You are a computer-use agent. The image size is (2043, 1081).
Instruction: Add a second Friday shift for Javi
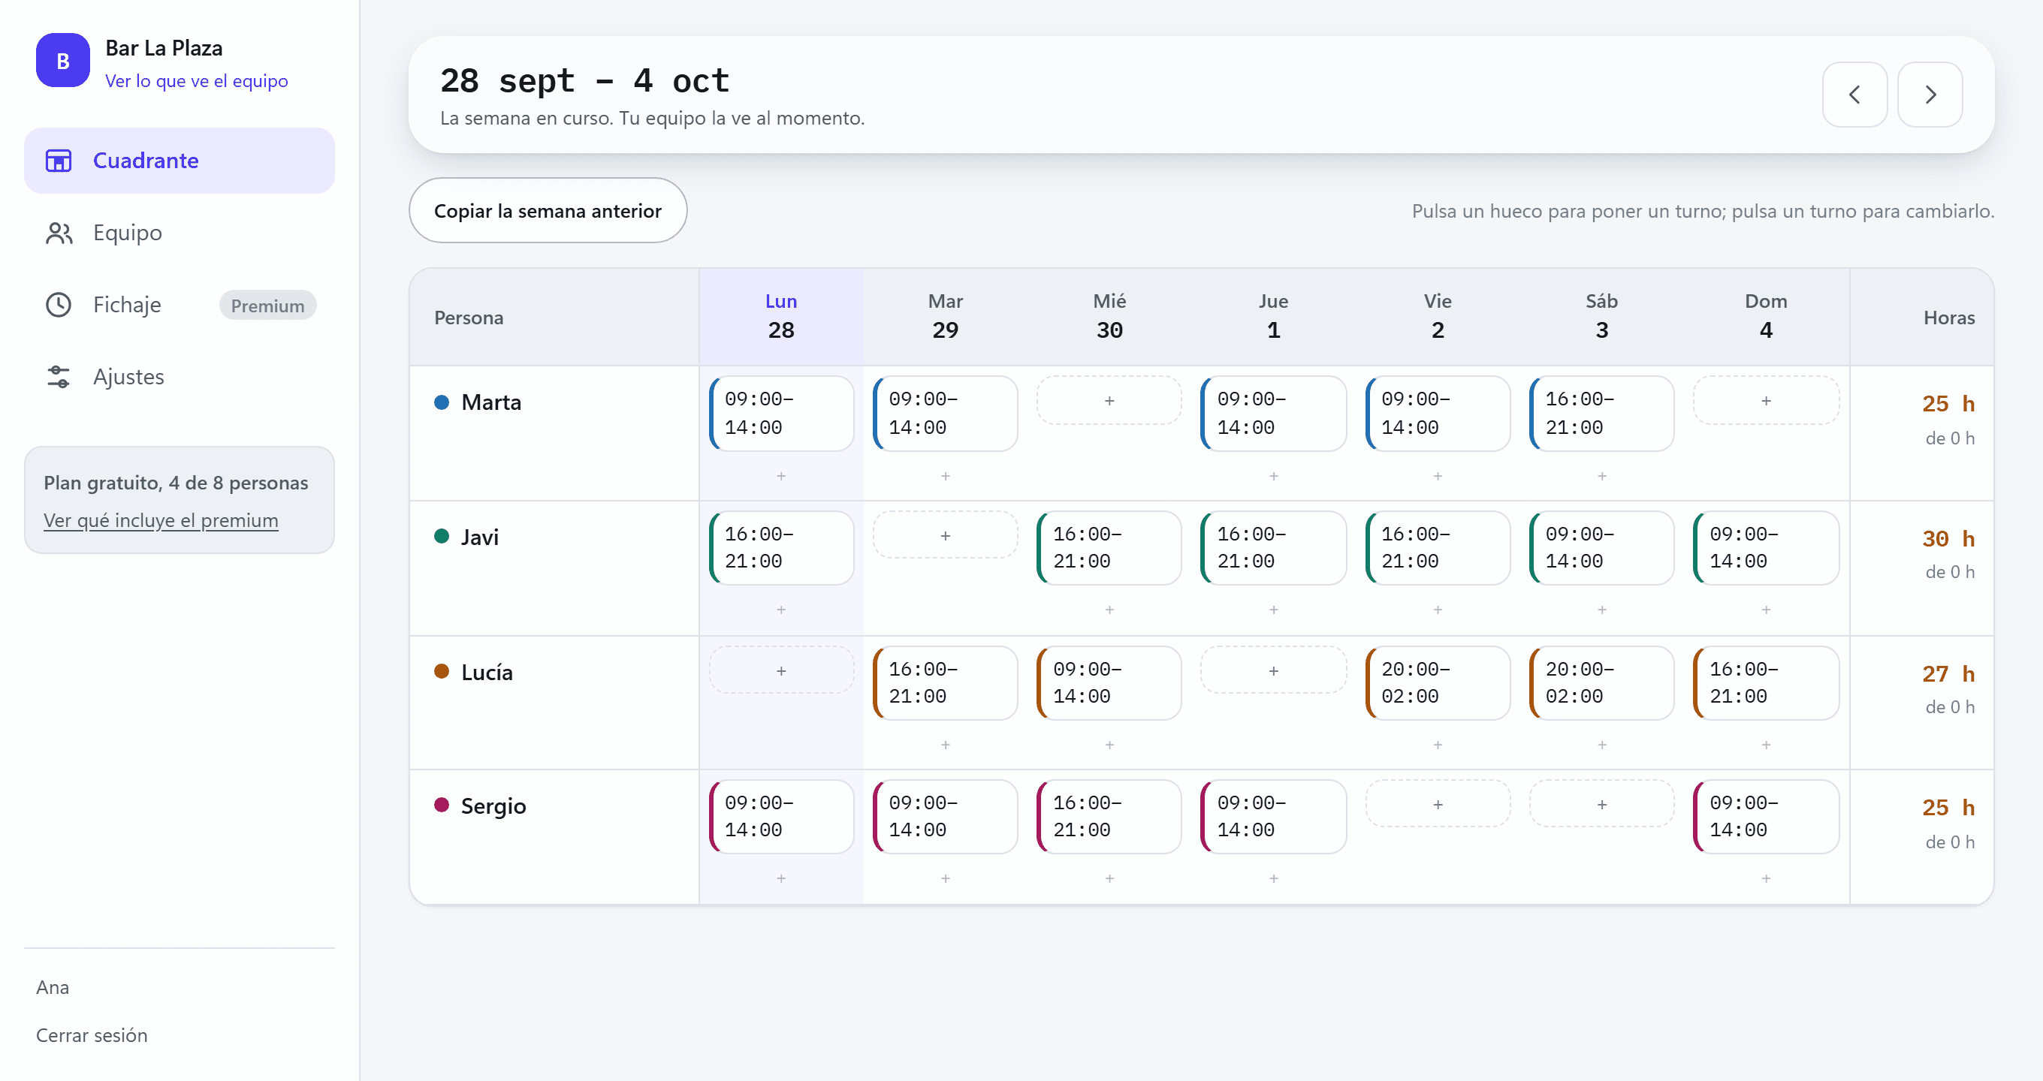(1437, 609)
